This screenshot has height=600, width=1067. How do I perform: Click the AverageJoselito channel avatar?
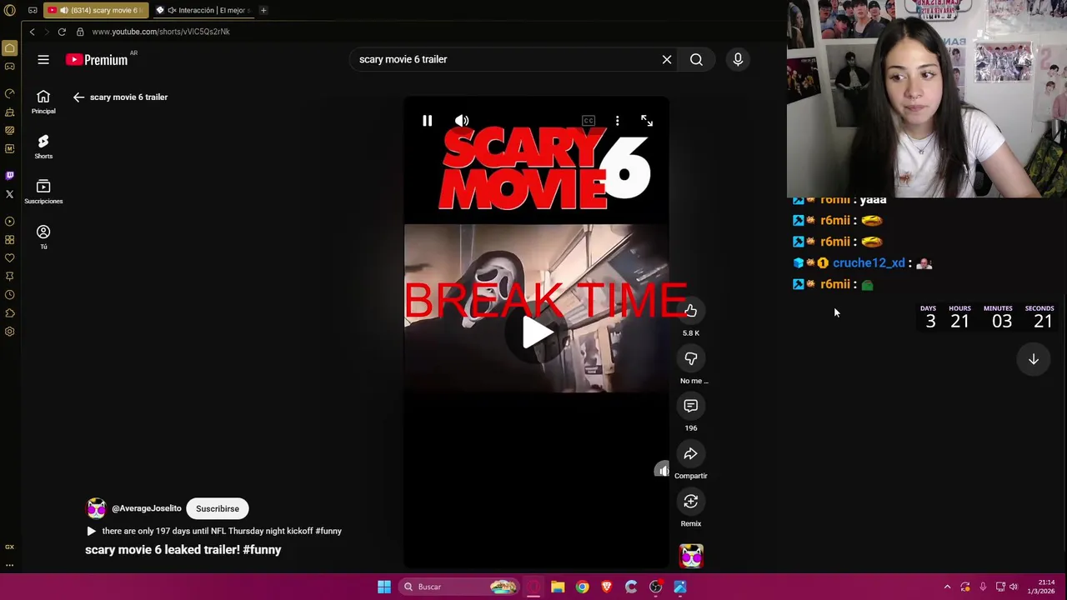97,508
